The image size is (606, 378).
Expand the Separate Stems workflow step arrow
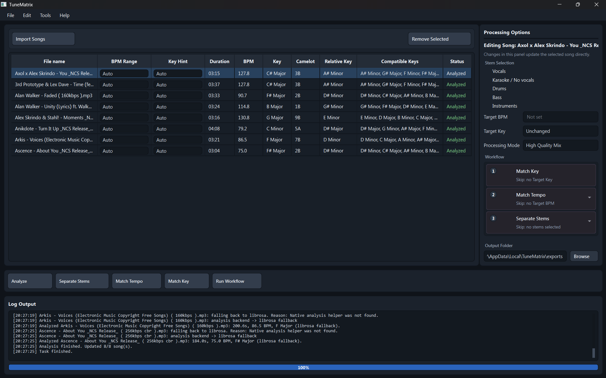589,221
